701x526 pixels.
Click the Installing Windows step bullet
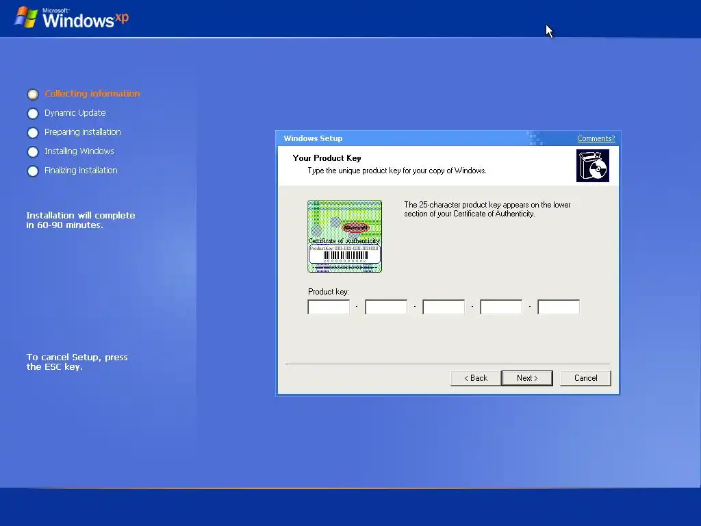coord(33,152)
